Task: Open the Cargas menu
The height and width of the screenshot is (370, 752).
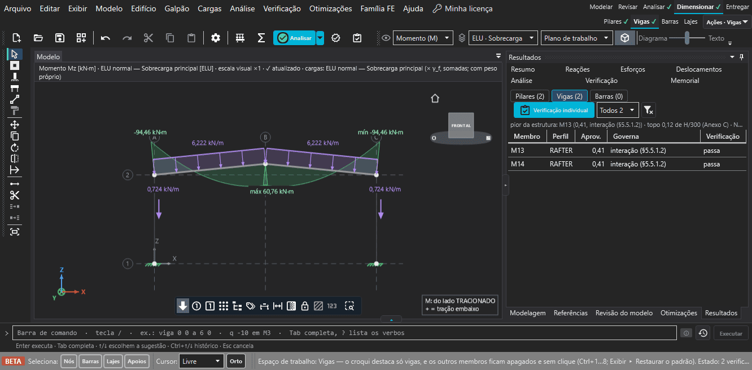Action: [x=210, y=8]
